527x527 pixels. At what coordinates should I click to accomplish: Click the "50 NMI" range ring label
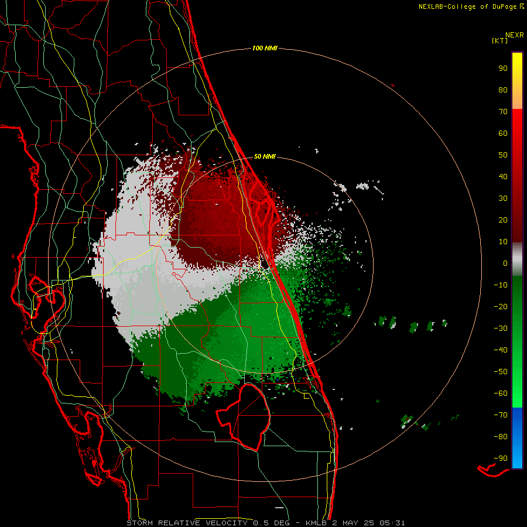[x=265, y=156]
